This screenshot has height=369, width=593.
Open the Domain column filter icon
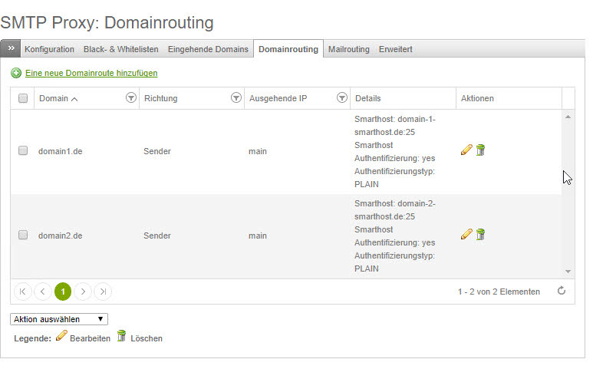(x=130, y=98)
